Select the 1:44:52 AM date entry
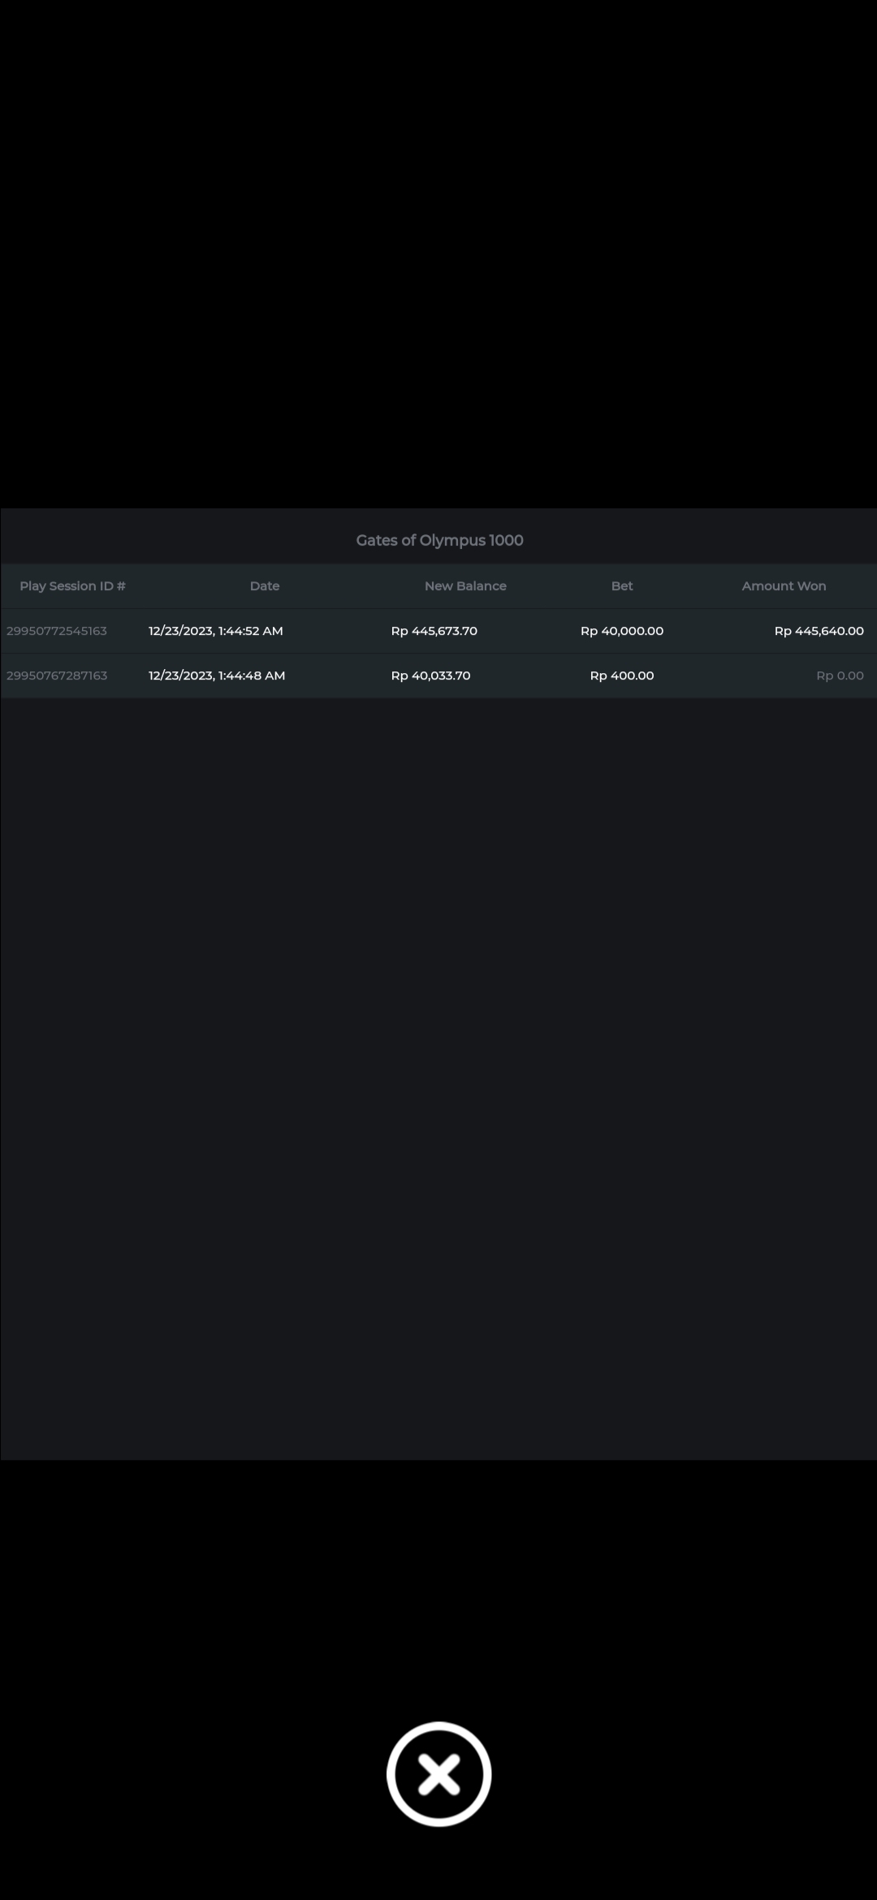This screenshot has width=877, height=1900. coord(216,631)
